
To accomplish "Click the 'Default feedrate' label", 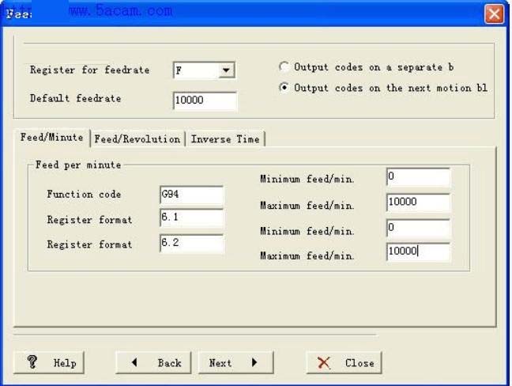I will 75,98.
